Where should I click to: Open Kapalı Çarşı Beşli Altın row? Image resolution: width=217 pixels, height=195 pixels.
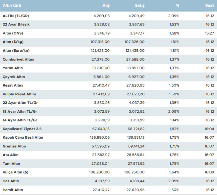(x=23, y=137)
